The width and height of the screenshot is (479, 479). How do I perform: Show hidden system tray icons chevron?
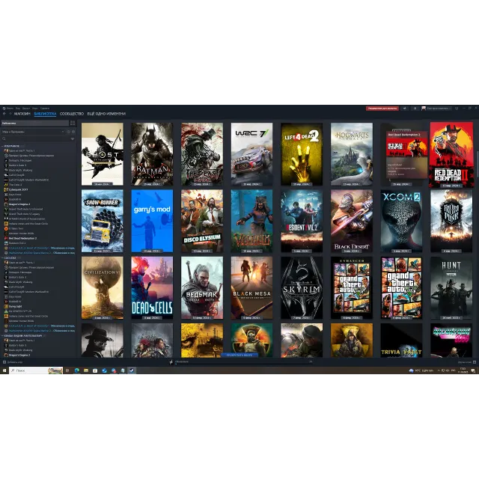(x=439, y=370)
